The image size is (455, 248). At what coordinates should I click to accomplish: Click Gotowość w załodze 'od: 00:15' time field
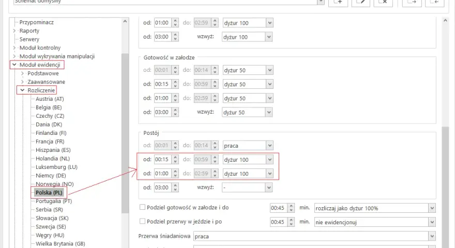coord(162,84)
